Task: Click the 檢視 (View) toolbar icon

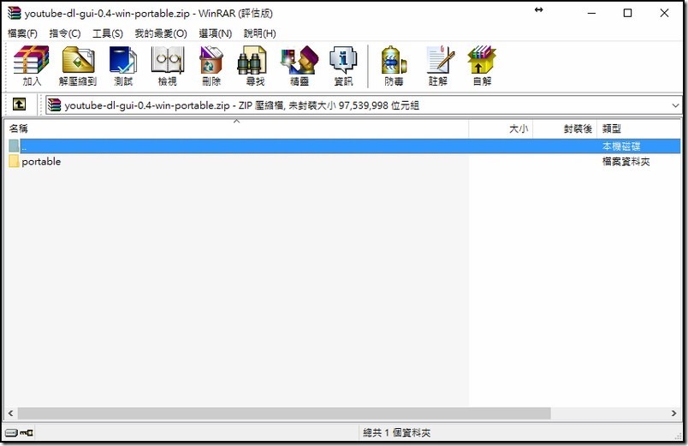Action: tap(167, 60)
